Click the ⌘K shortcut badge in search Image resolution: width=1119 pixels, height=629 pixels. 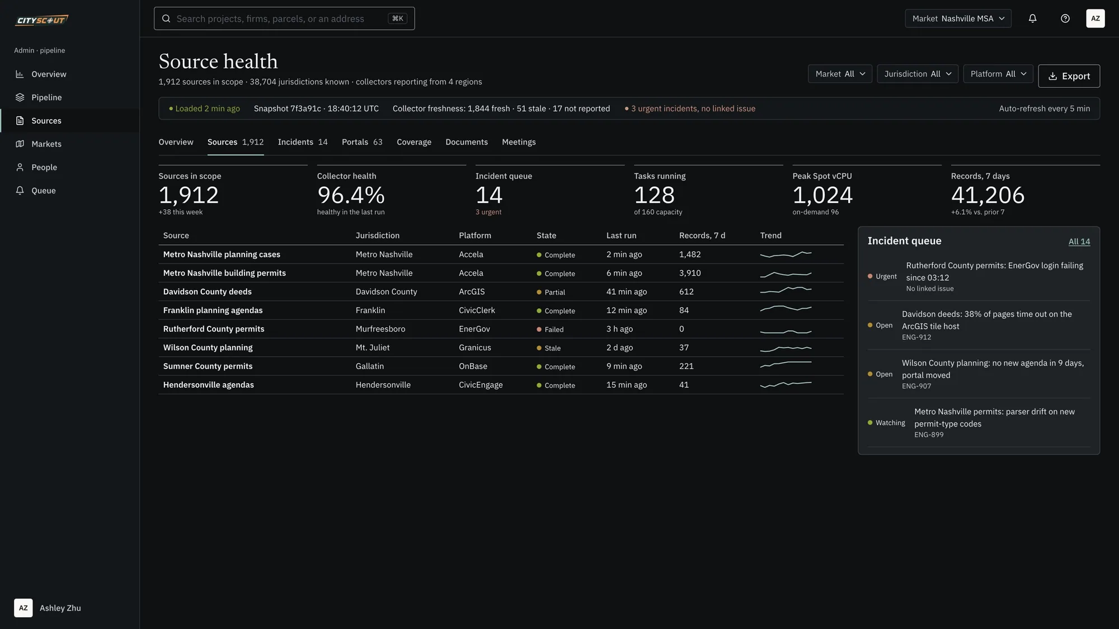(397, 18)
